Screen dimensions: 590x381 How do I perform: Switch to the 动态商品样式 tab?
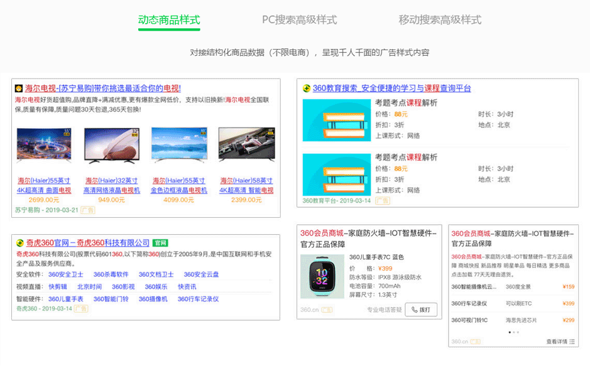pos(169,20)
